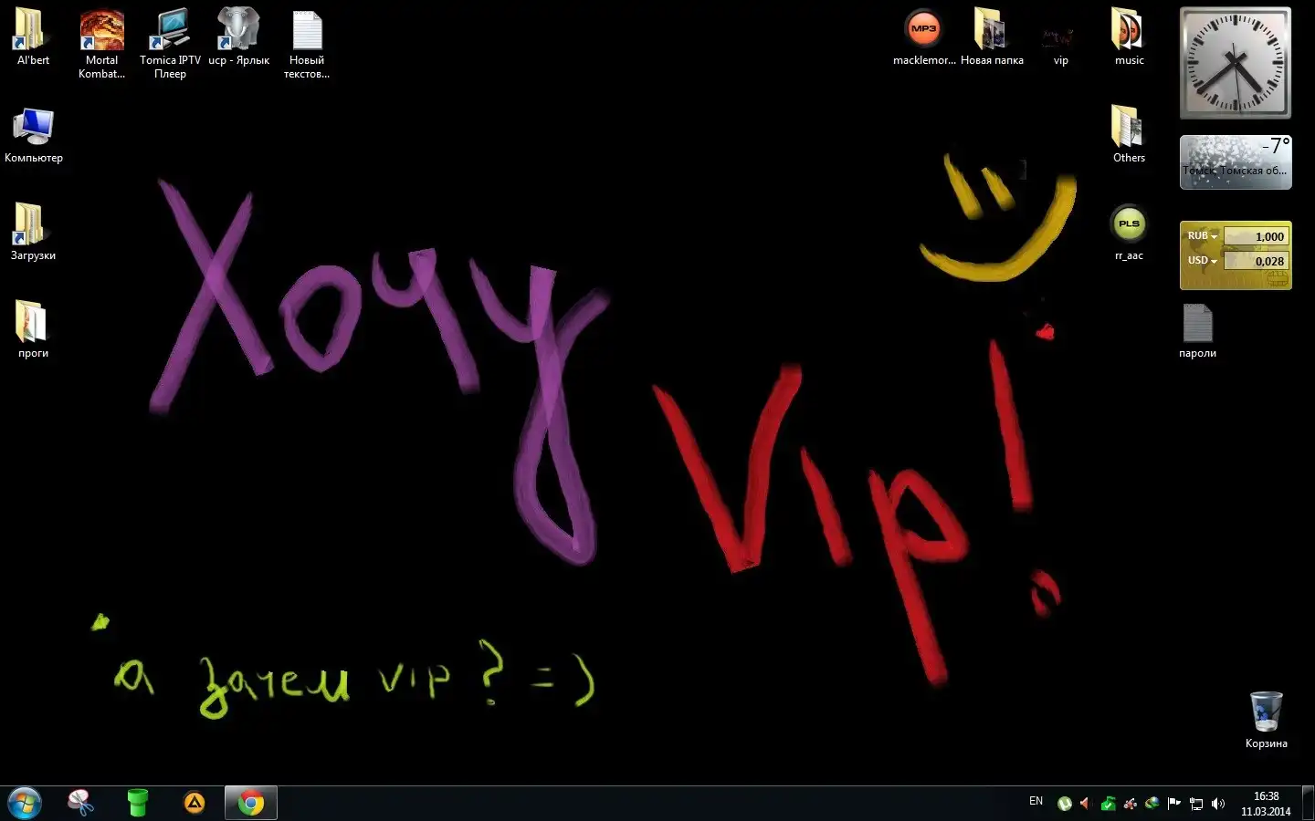The width and height of the screenshot is (1315, 821).
Task: Open the Snipping Tool taskbar icon
Action: pos(80,803)
